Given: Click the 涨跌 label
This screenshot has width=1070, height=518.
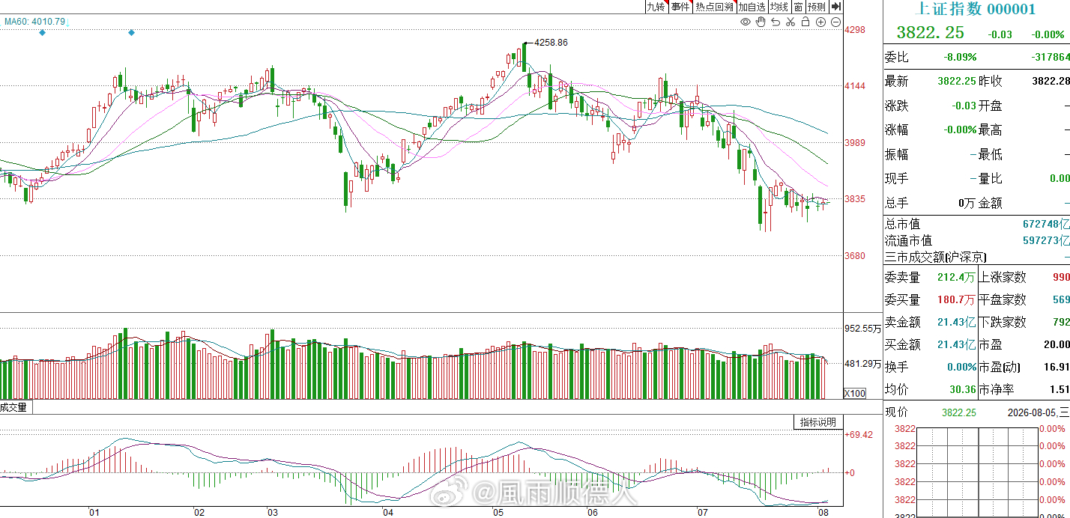Looking at the screenshot, I should click(x=896, y=106).
